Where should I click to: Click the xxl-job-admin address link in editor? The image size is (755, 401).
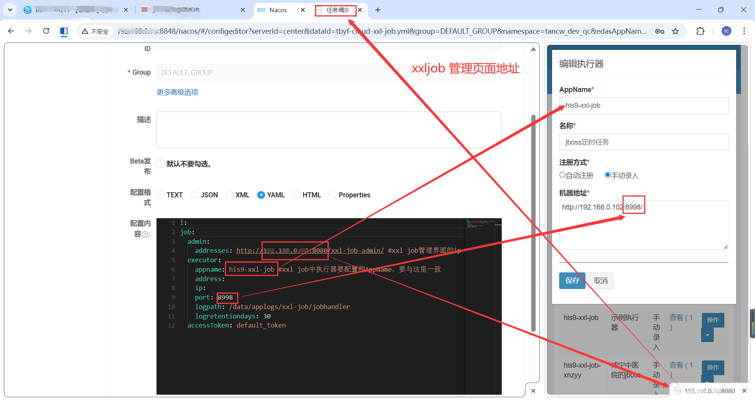310,250
